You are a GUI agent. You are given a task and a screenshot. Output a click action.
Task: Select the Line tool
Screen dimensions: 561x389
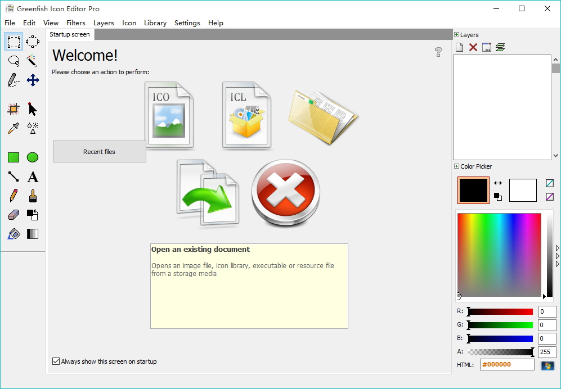(x=14, y=177)
